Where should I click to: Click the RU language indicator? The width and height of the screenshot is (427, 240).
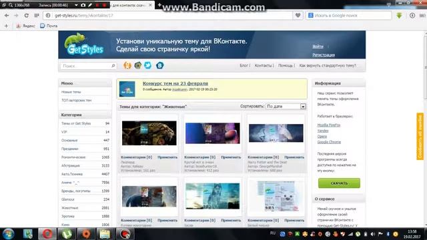pos(273,233)
